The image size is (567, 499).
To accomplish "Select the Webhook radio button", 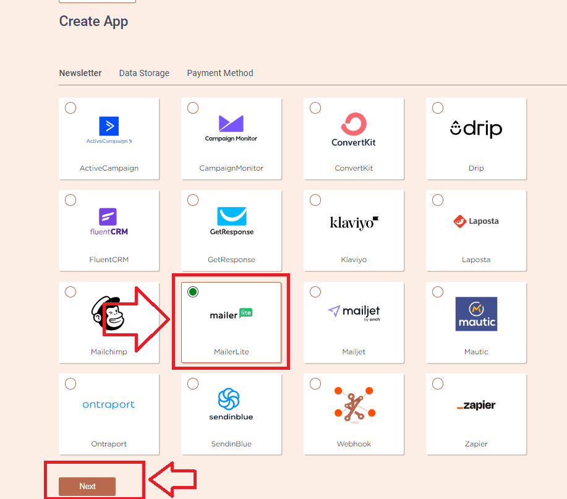I will [x=315, y=383].
